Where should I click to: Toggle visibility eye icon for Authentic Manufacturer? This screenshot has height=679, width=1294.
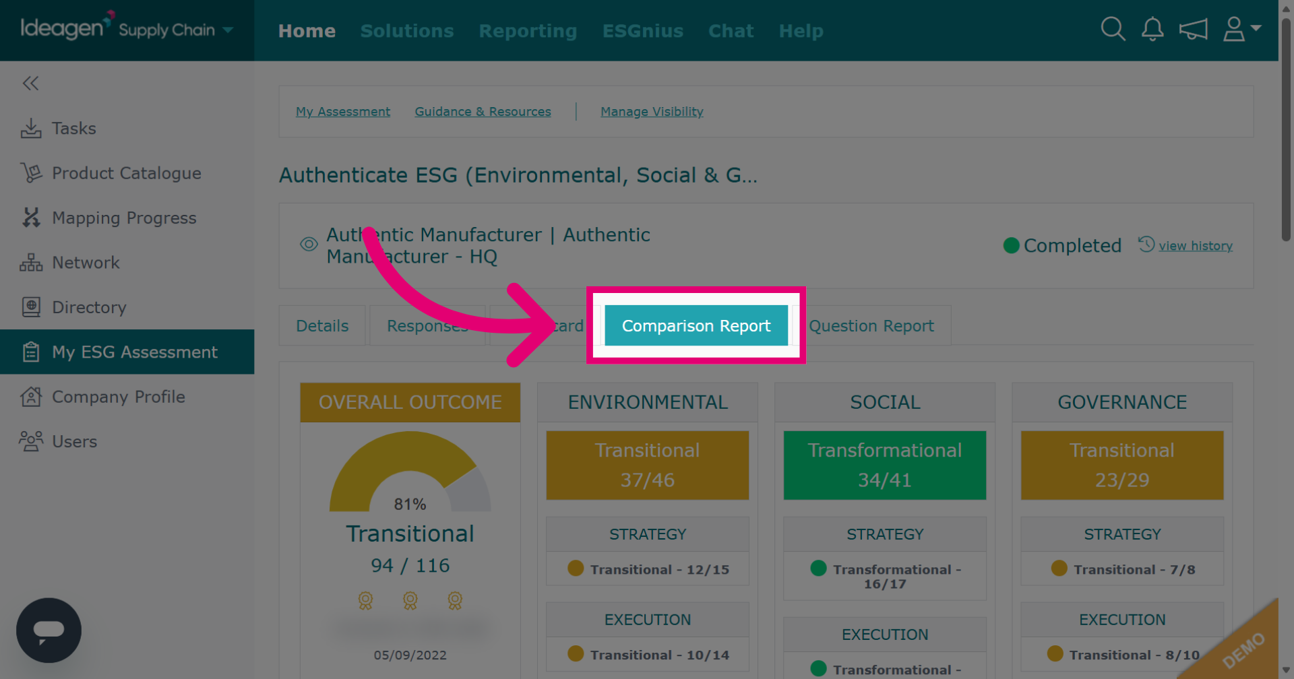[309, 244]
